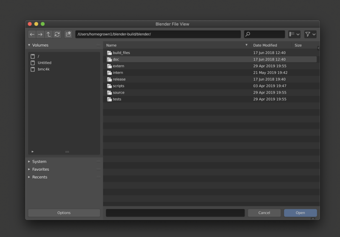340x237 pixels.
Task: Expand the System panel
Action: (29, 162)
